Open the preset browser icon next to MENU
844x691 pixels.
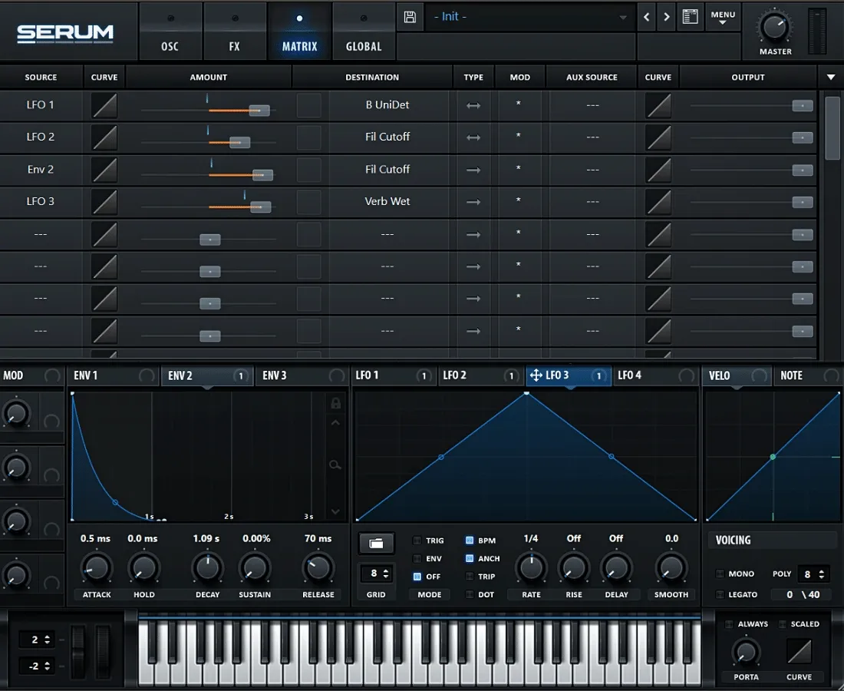(688, 16)
